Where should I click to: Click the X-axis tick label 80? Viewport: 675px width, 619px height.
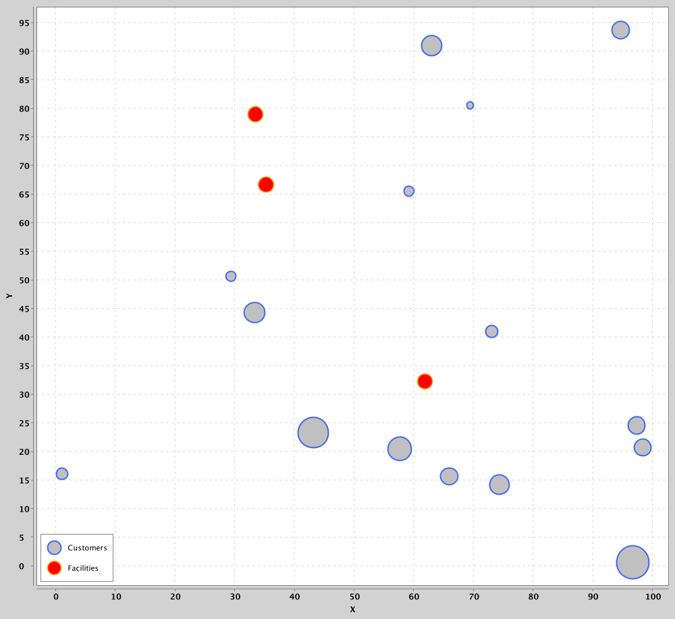(533, 597)
